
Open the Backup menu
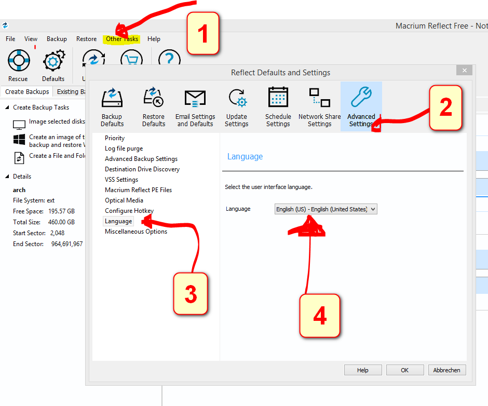[x=57, y=39]
